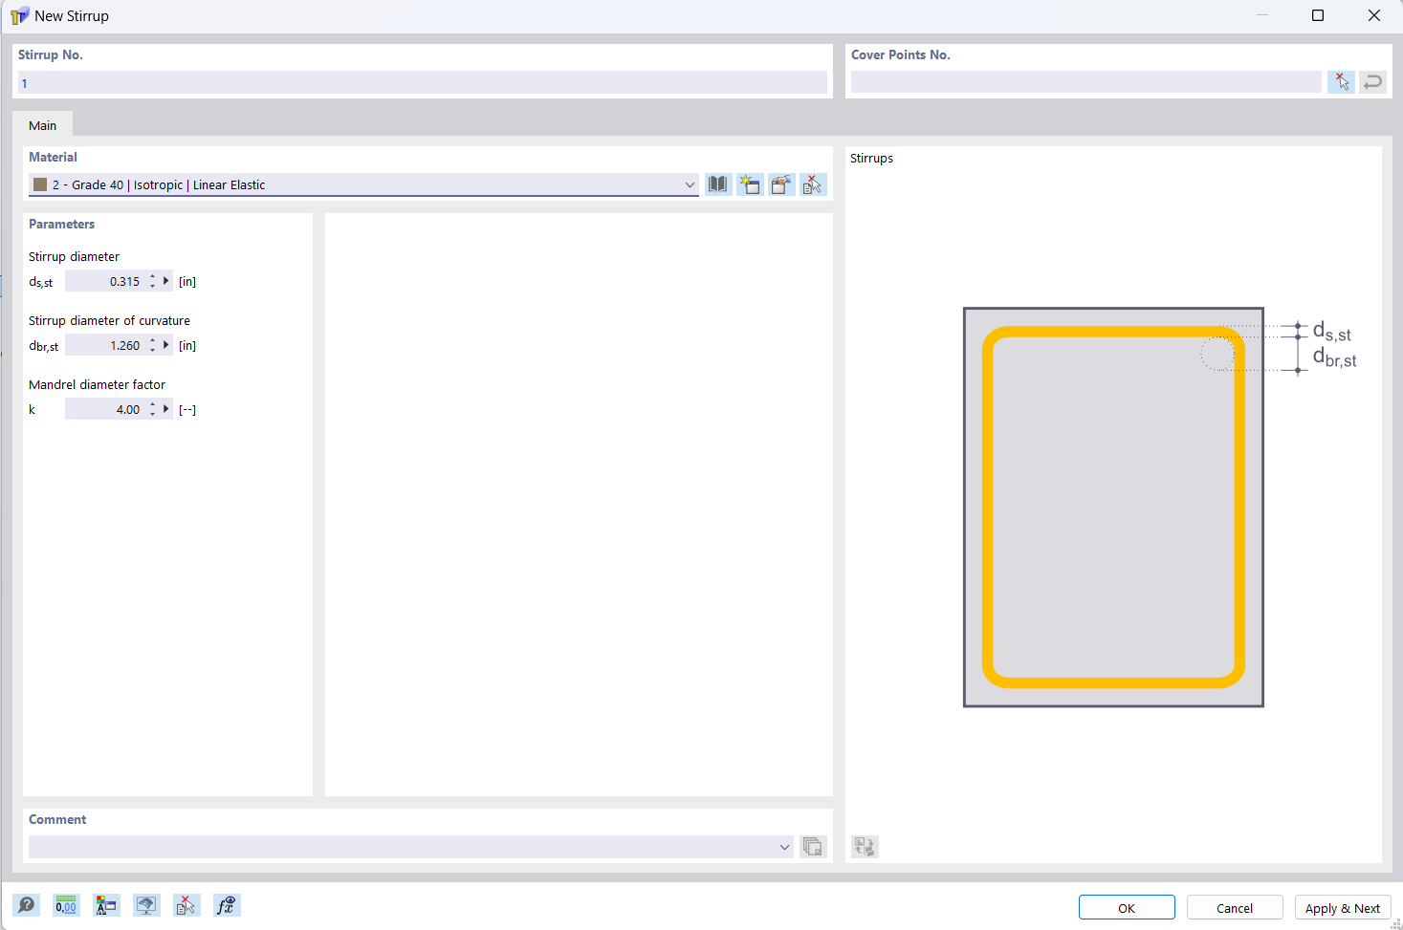Viewport: 1403px width, 930px height.
Task: Clear the Cover Points selection
Action: tap(1340, 81)
